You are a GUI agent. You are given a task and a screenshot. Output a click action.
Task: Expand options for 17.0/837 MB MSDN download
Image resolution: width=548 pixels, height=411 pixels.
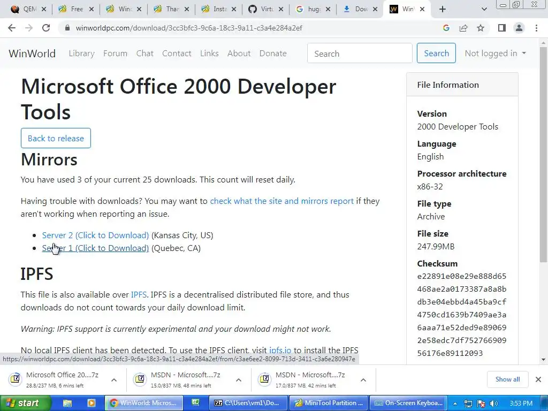363,380
